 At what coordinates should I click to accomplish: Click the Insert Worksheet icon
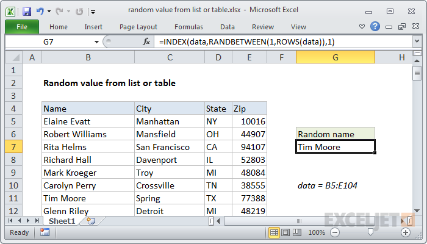[91, 221]
